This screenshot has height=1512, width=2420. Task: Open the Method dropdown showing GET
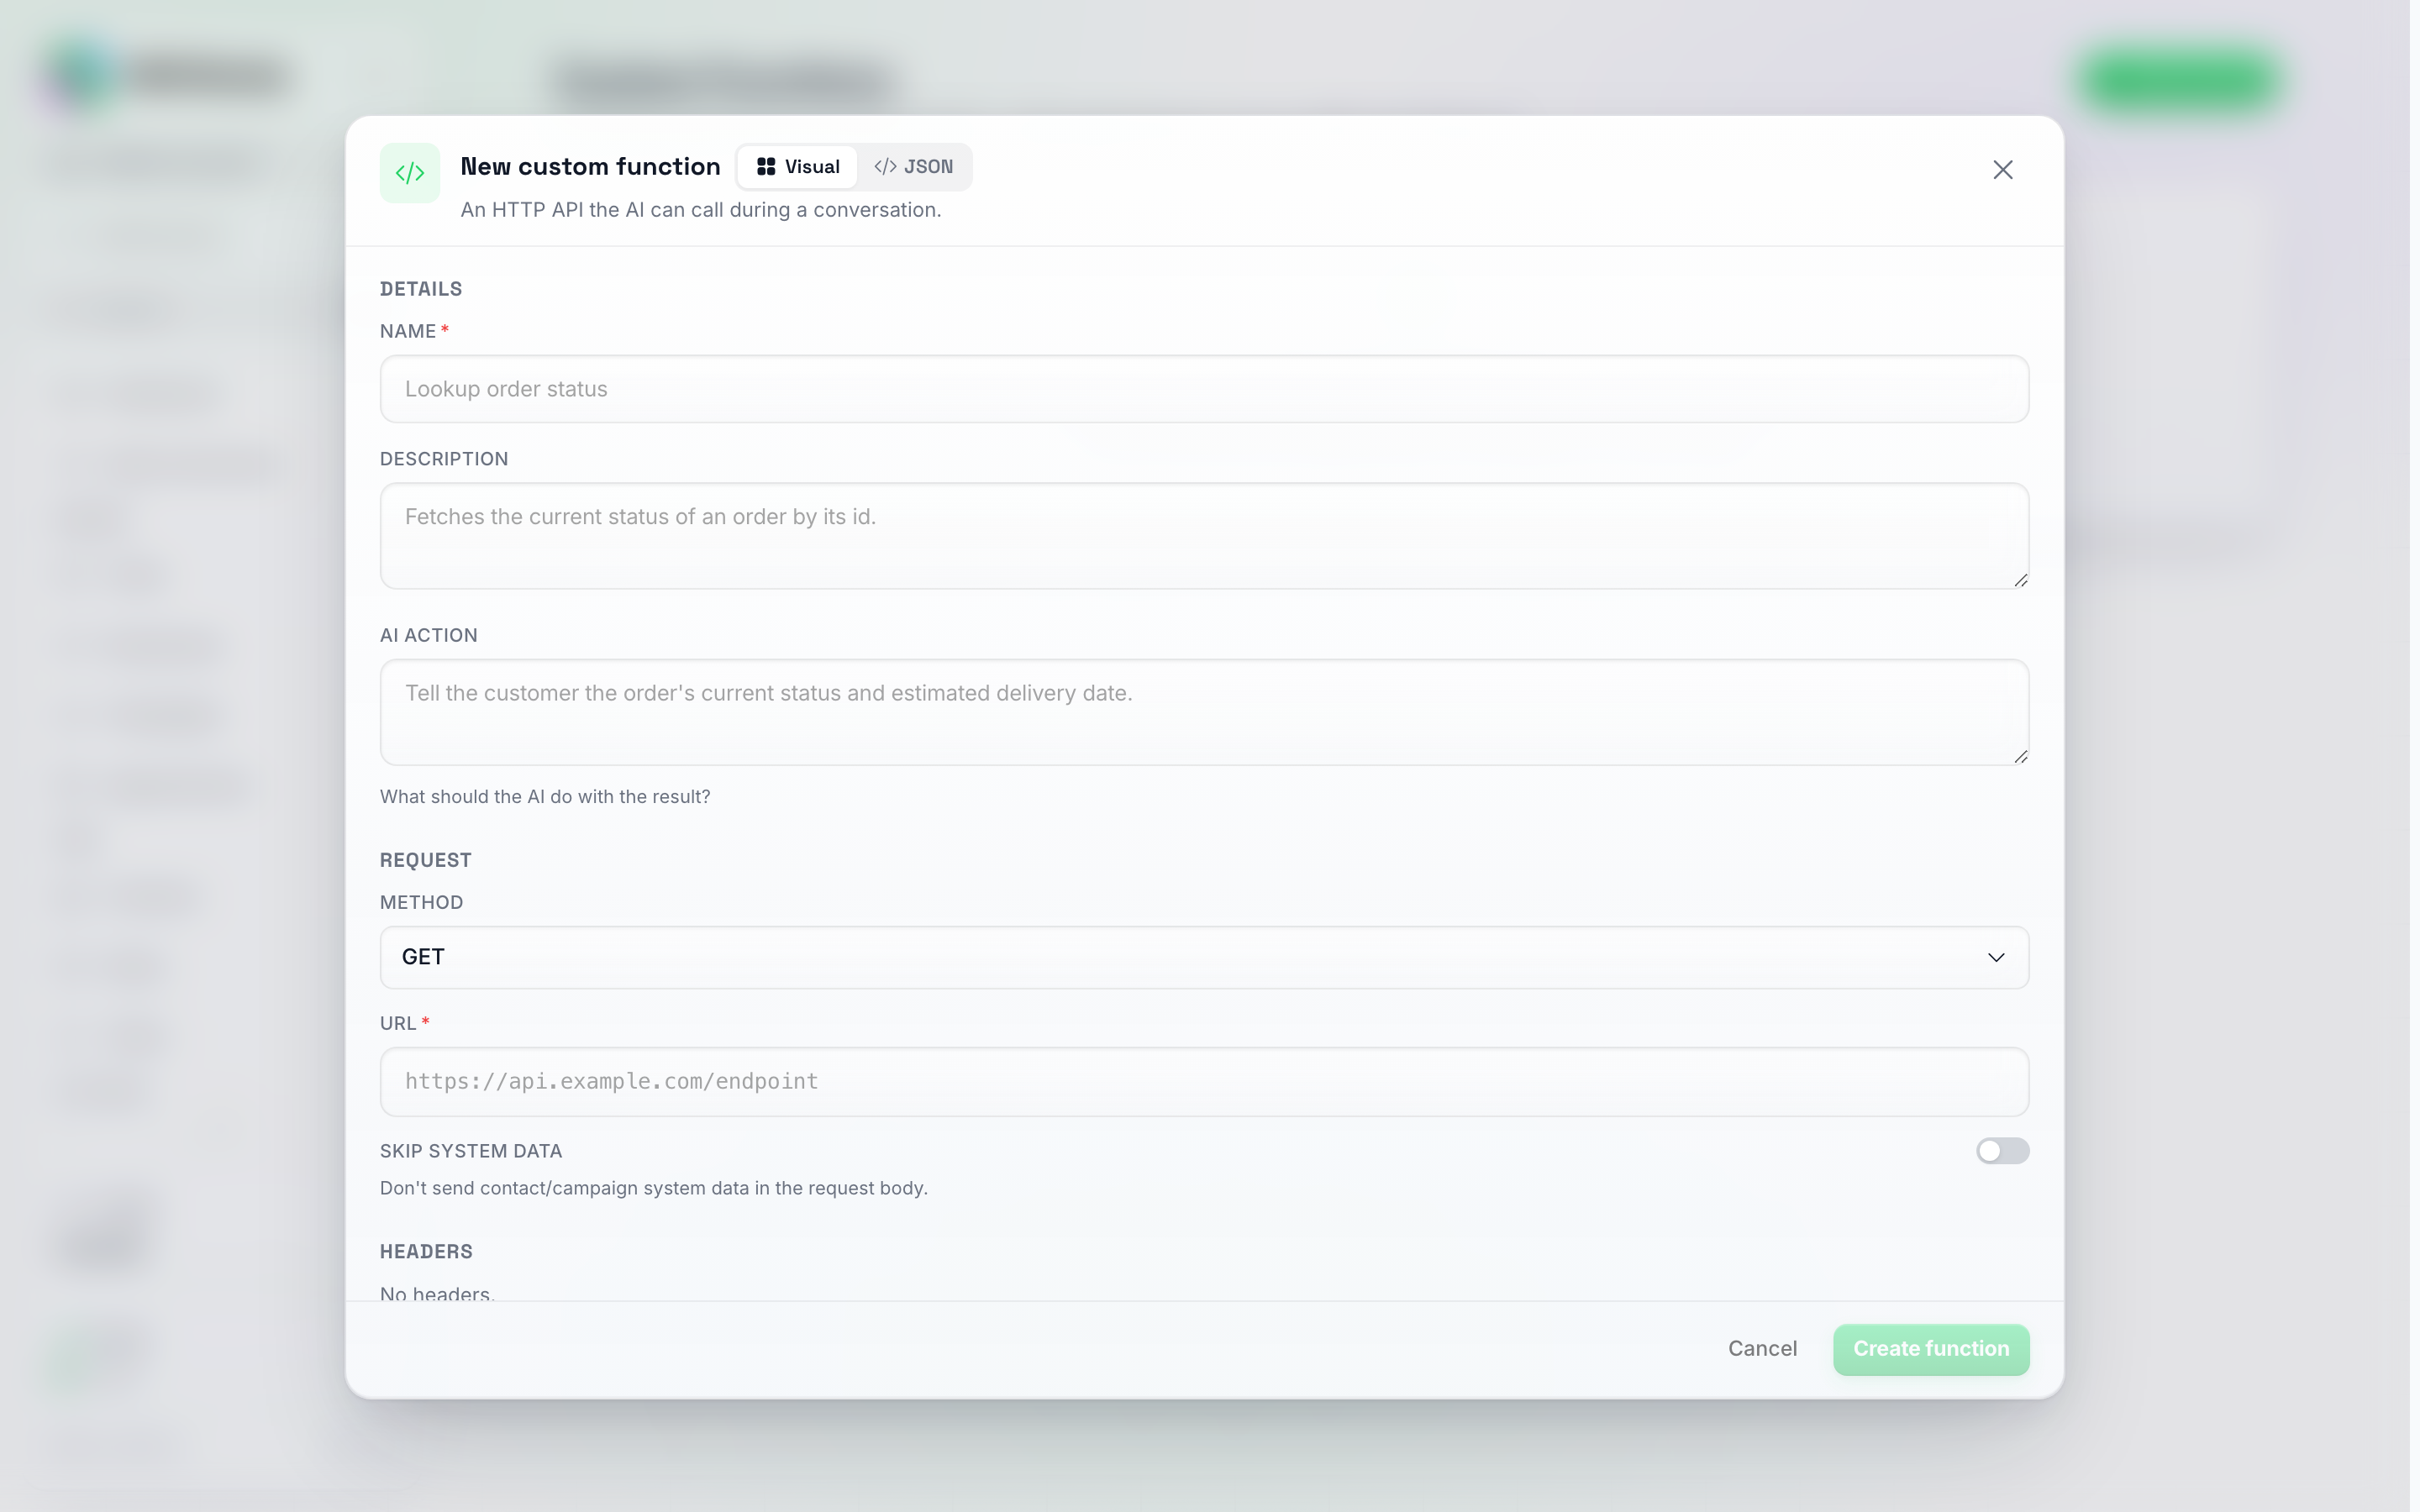[x=1204, y=957]
